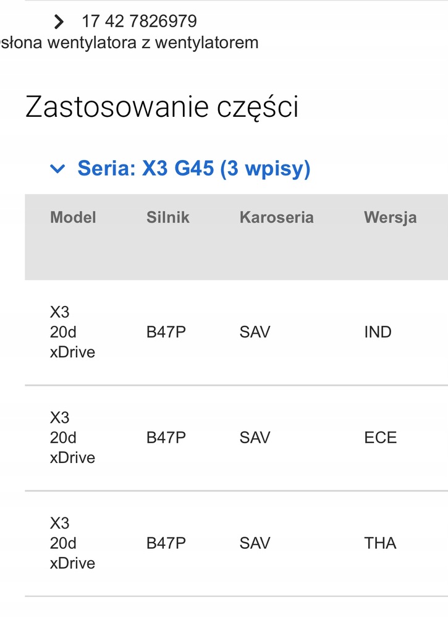The width and height of the screenshot is (448, 633).
Task: Select the first X3 20d xDrive row
Action: pos(72,332)
